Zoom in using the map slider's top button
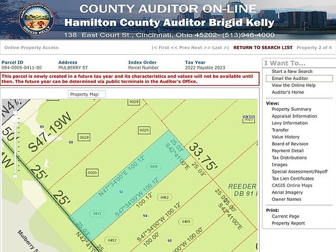The height and width of the screenshot is (252, 336). click(x=15, y=113)
